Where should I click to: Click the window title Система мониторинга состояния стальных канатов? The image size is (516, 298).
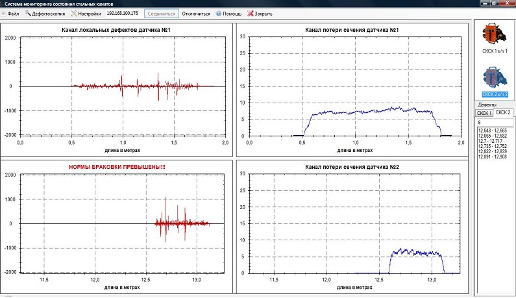[59, 4]
